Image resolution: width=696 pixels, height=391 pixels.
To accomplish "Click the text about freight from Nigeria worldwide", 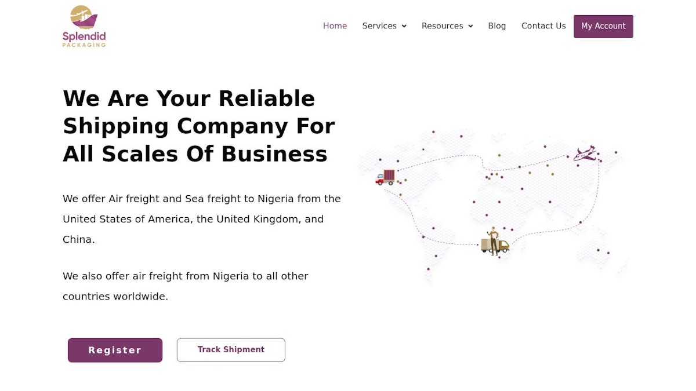I will [x=186, y=286].
